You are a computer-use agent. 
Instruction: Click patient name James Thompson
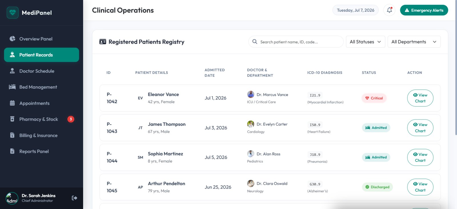pyautogui.click(x=167, y=124)
